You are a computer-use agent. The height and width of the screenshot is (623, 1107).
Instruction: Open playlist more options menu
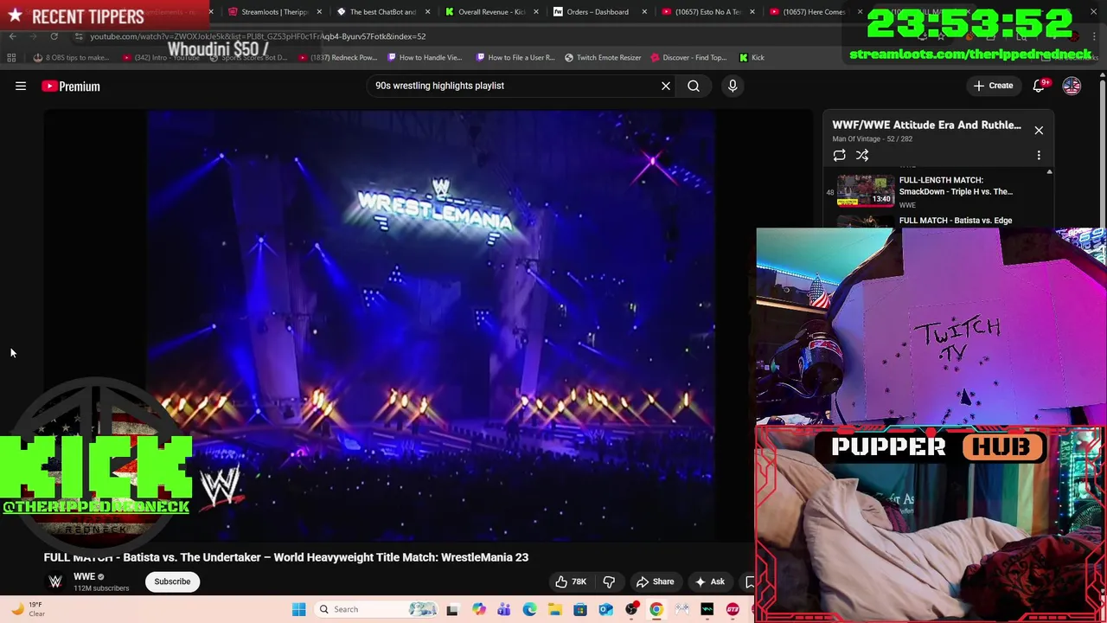1039,155
